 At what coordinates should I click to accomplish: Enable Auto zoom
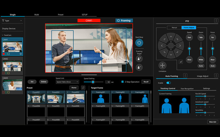tap(201, 66)
